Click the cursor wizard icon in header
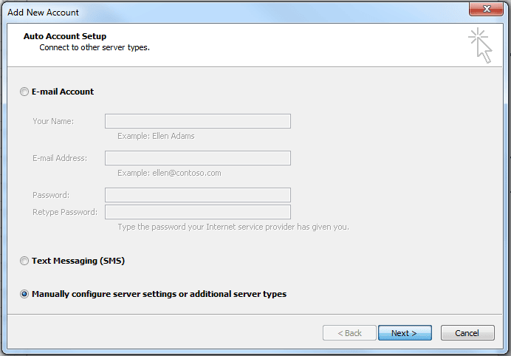Screen dimensions: 511x356 coord(481,45)
